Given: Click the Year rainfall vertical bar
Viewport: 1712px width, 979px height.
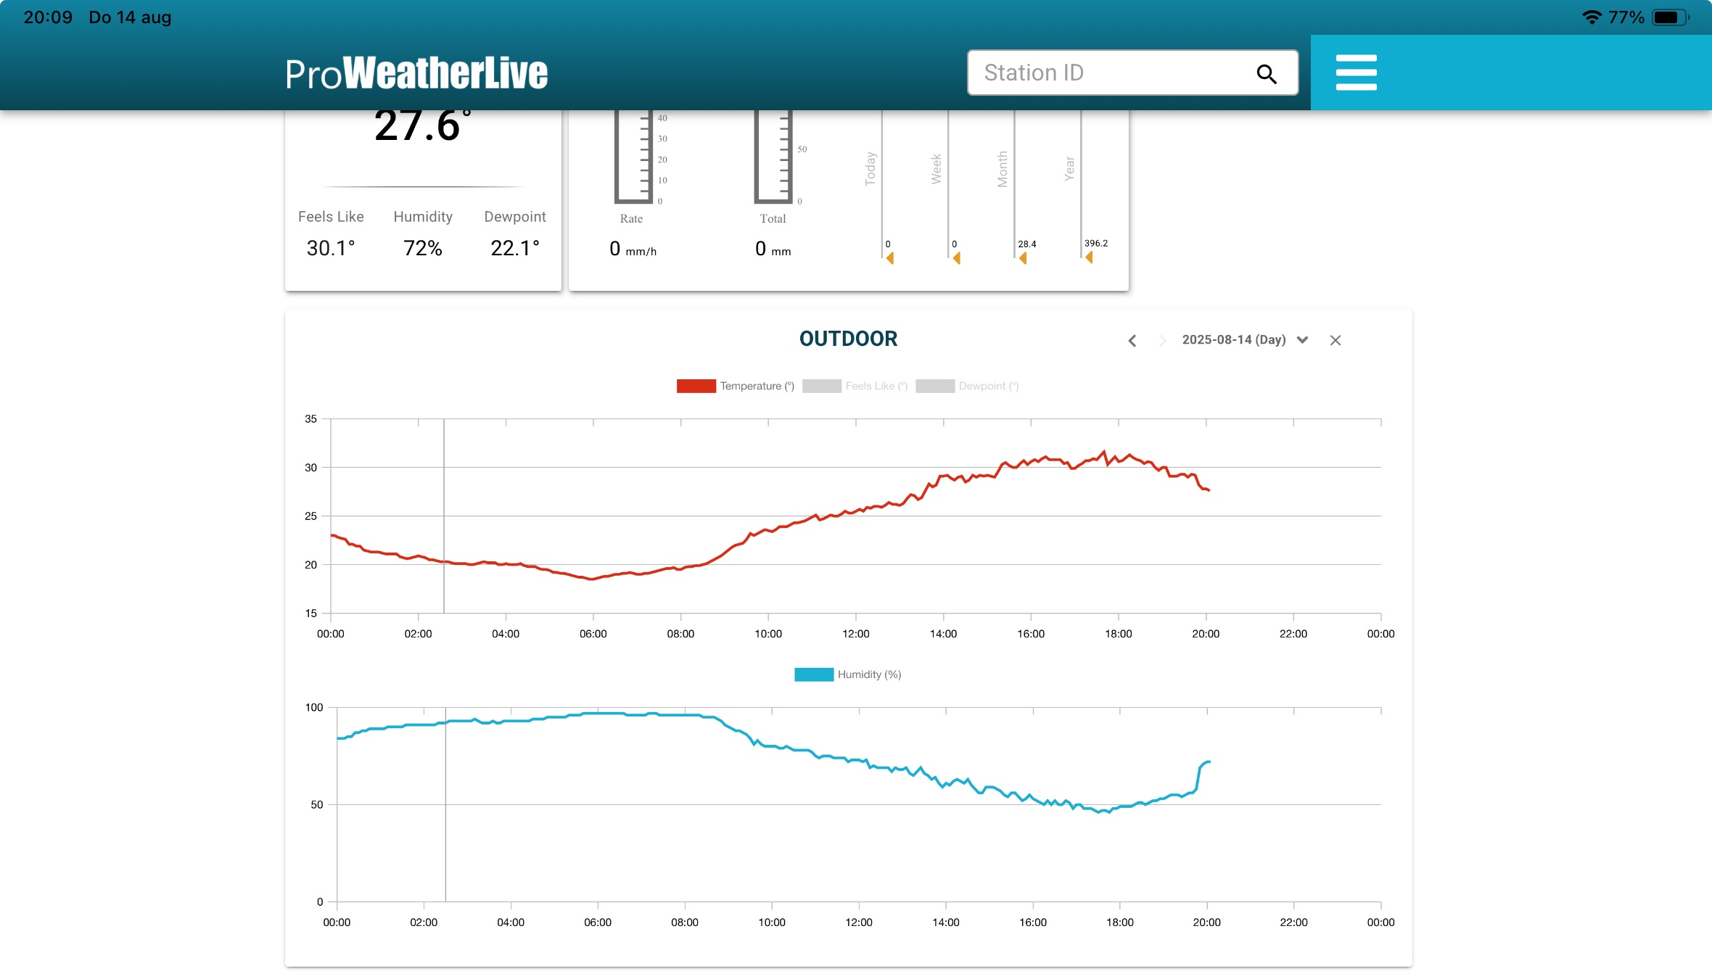Looking at the screenshot, I should (1081, 181).
